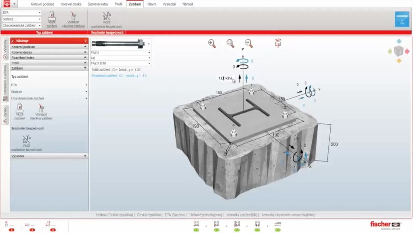Click čeština (Česká republika) in status bar
The width and height of the screenshot is (413, 233).
pos(114,215)
